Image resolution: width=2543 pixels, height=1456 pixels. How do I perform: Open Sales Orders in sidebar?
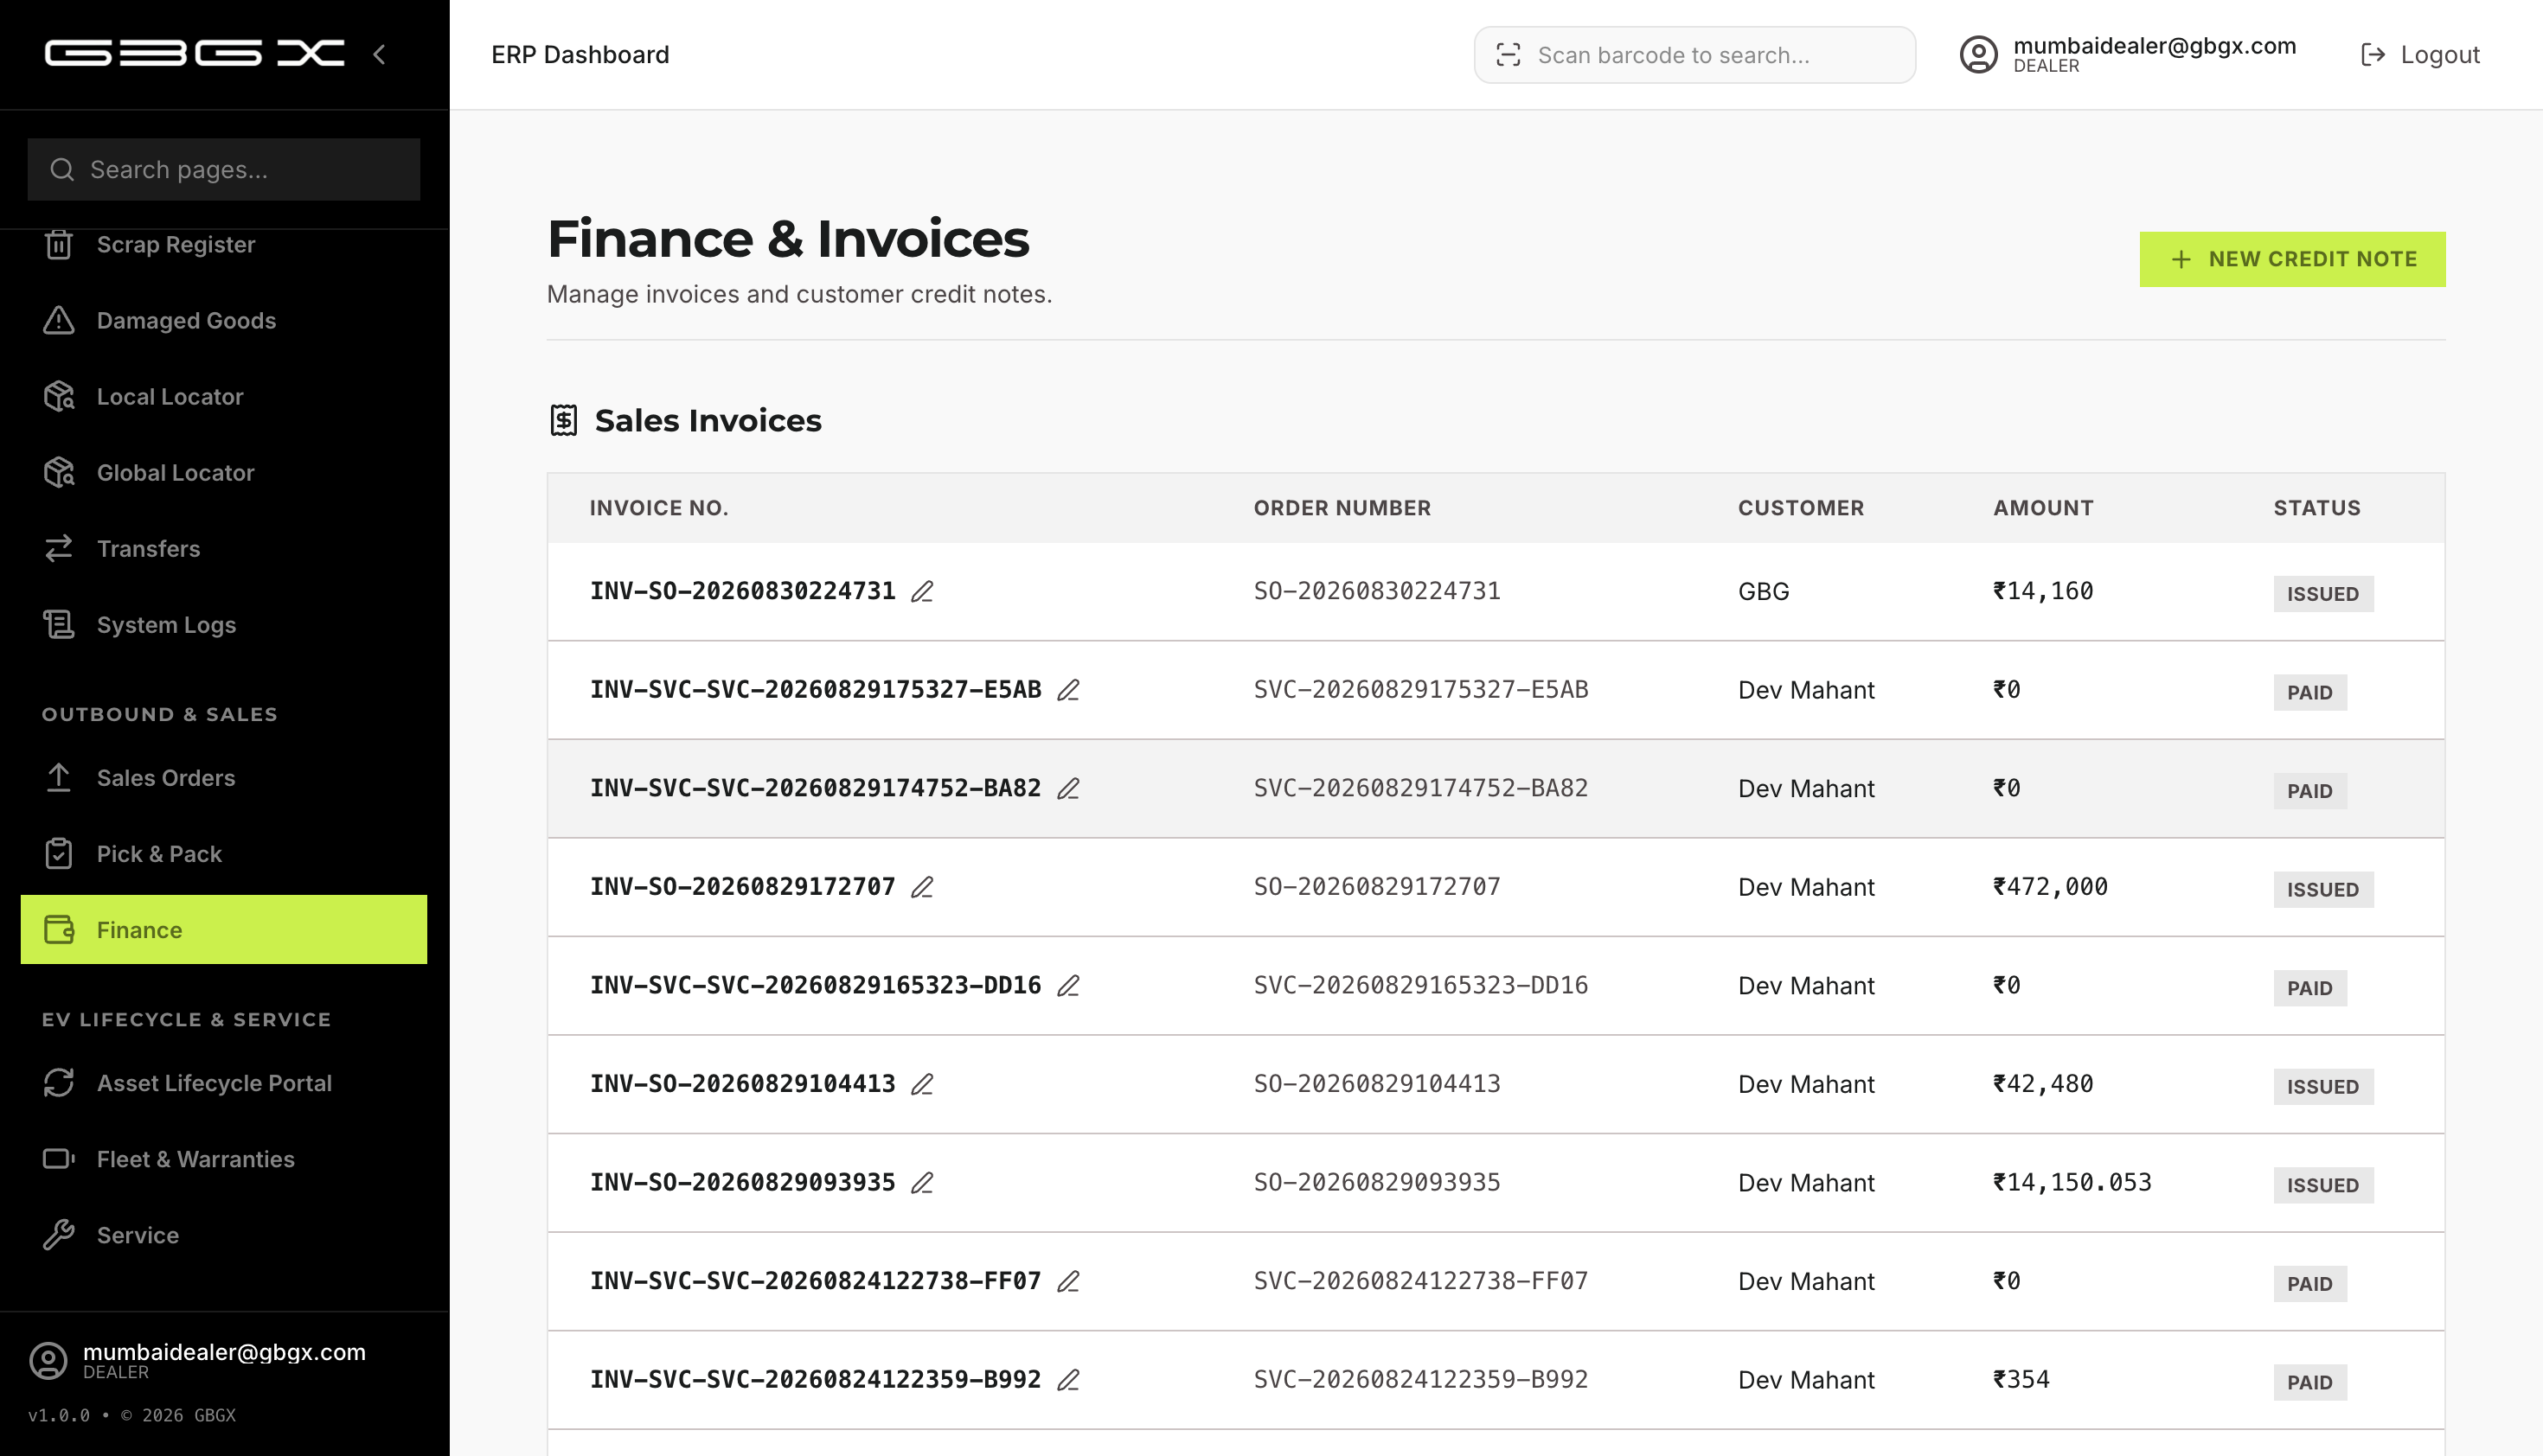224,777
